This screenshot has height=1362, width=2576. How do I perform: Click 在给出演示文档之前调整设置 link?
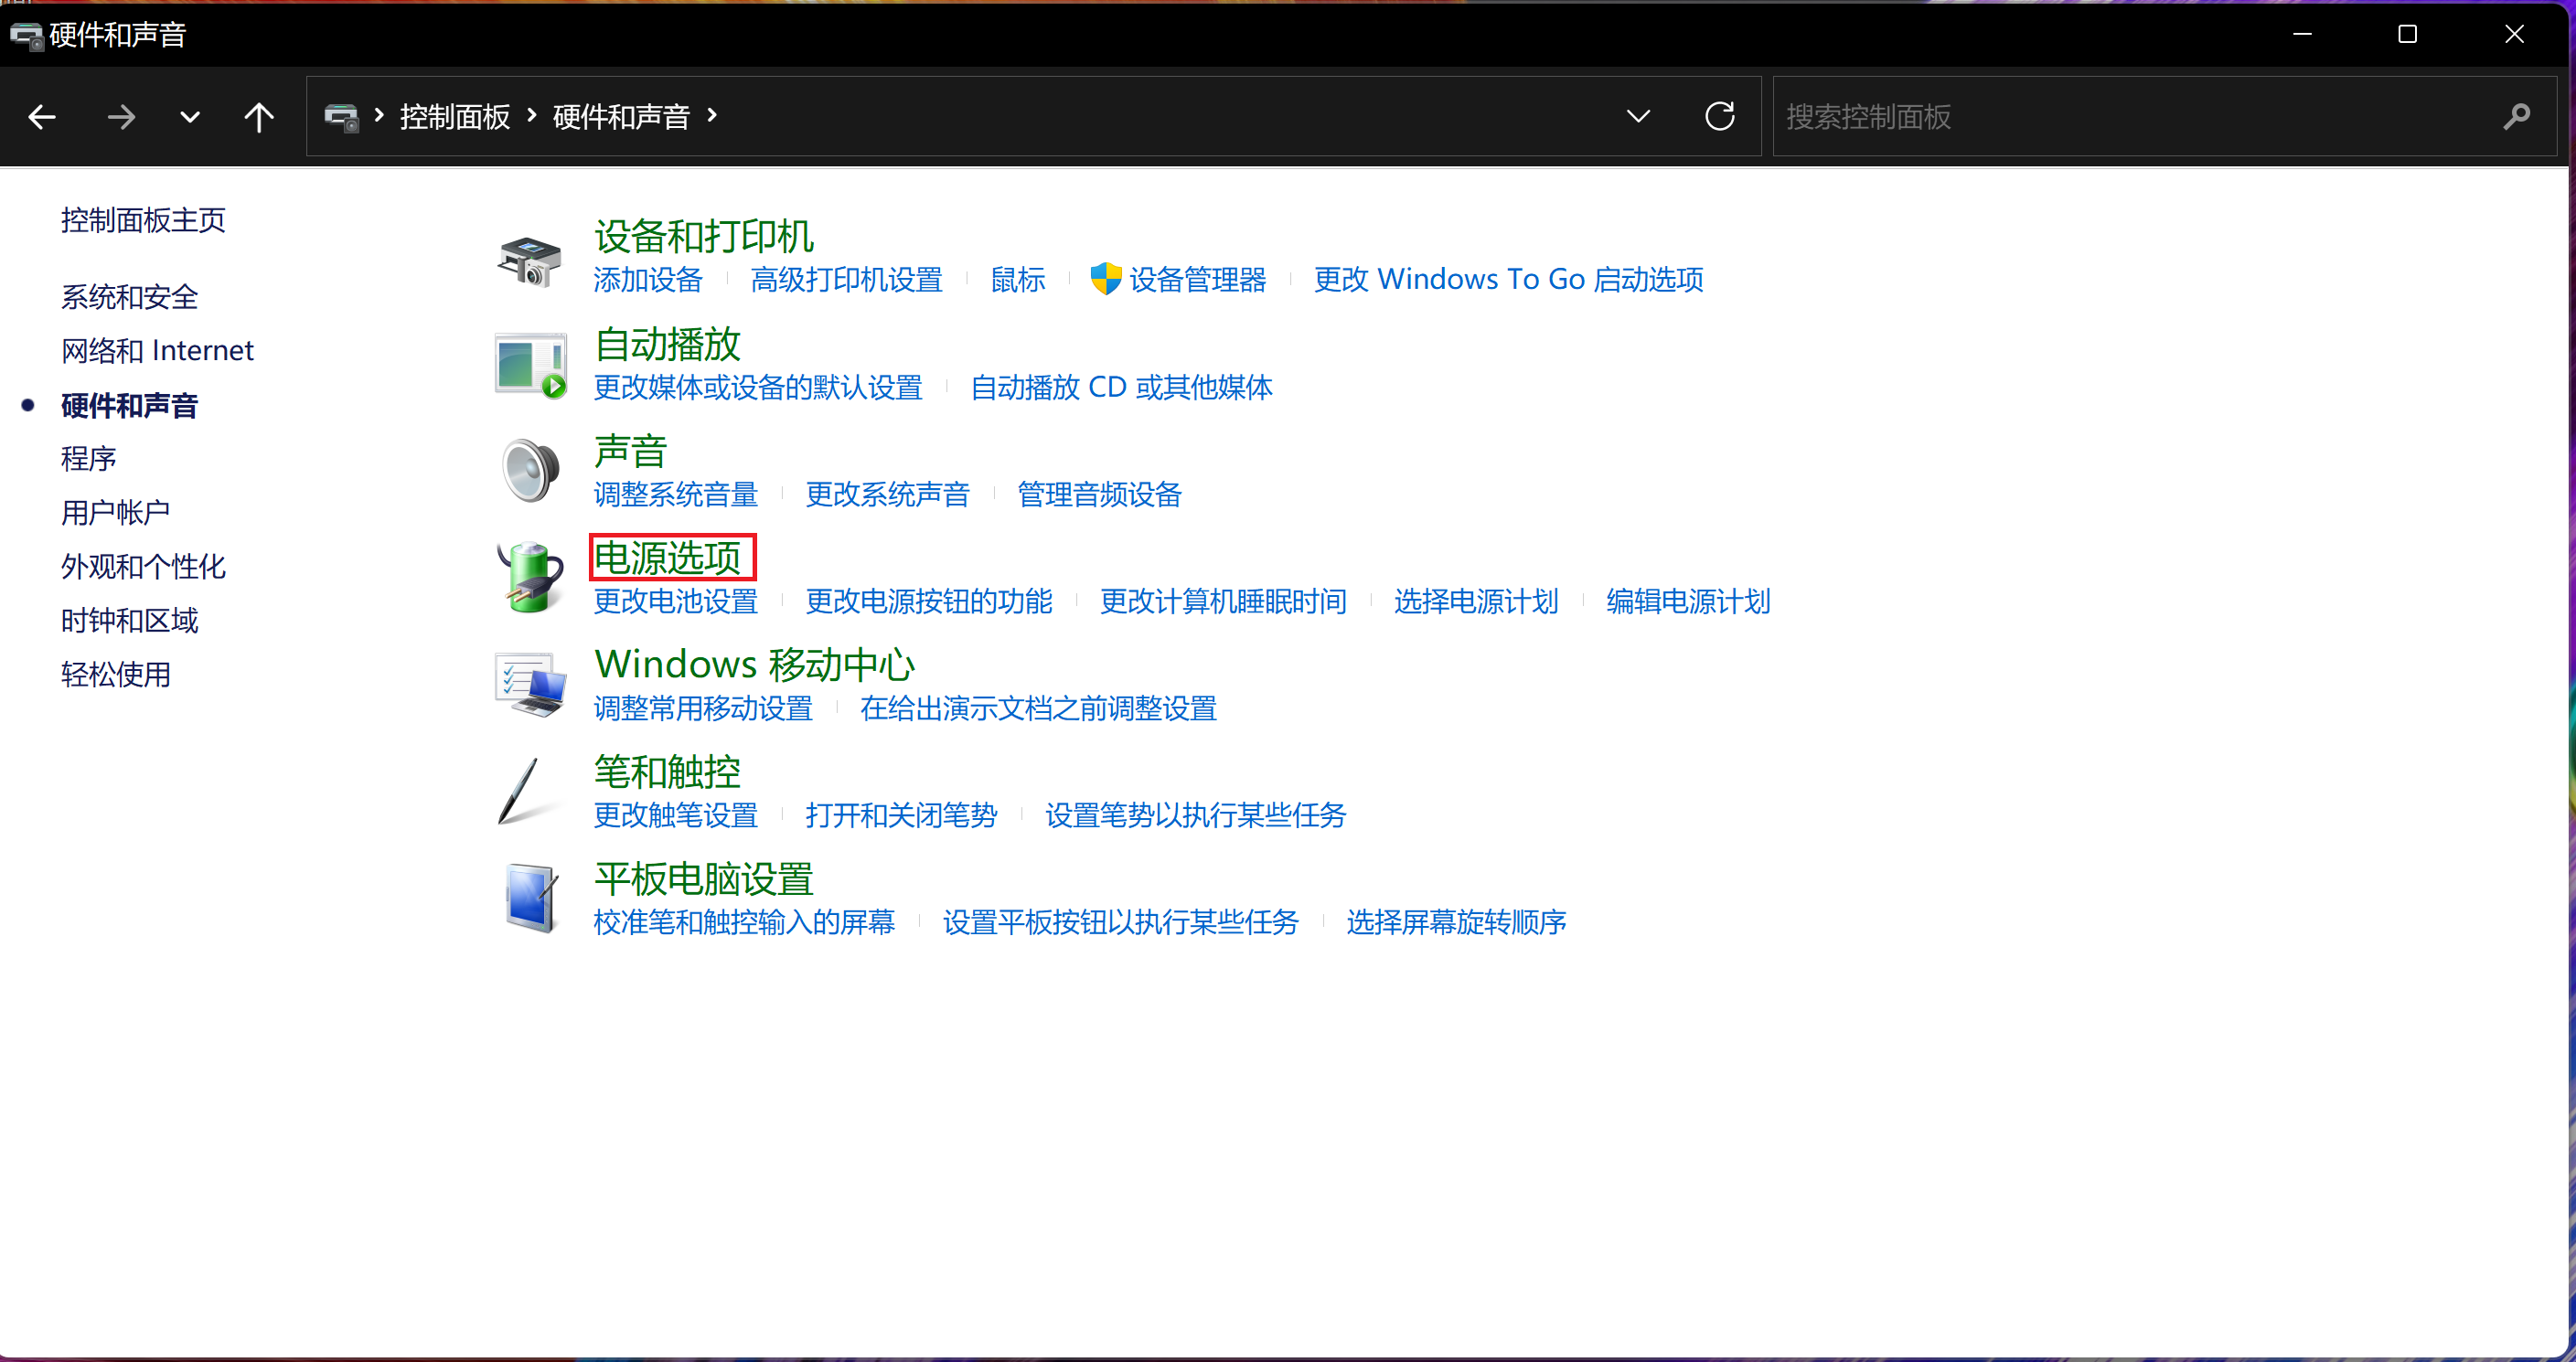coord(1038,708)
